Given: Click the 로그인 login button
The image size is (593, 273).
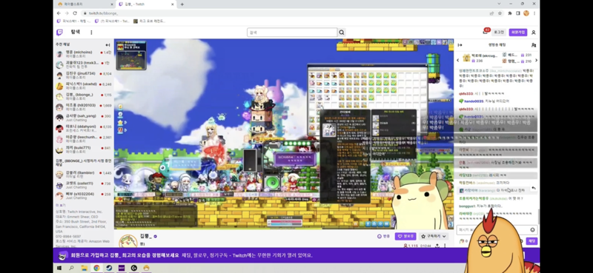Looking at the screenshot, I should point(499,33).
